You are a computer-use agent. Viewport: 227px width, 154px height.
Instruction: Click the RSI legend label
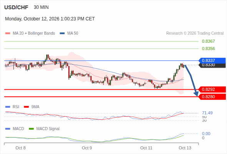16,107
